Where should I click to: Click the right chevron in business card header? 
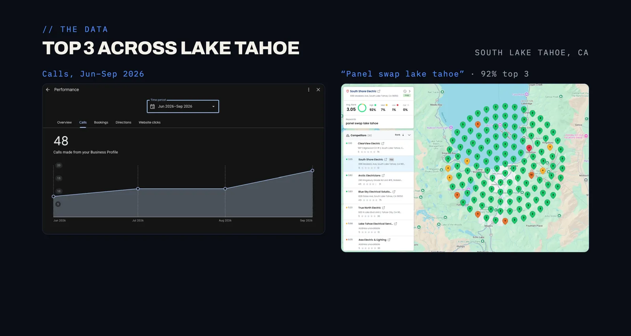[409, 91]
